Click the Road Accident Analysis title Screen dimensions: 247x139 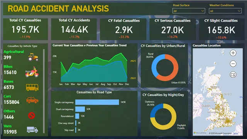click(x=58, y=8)
